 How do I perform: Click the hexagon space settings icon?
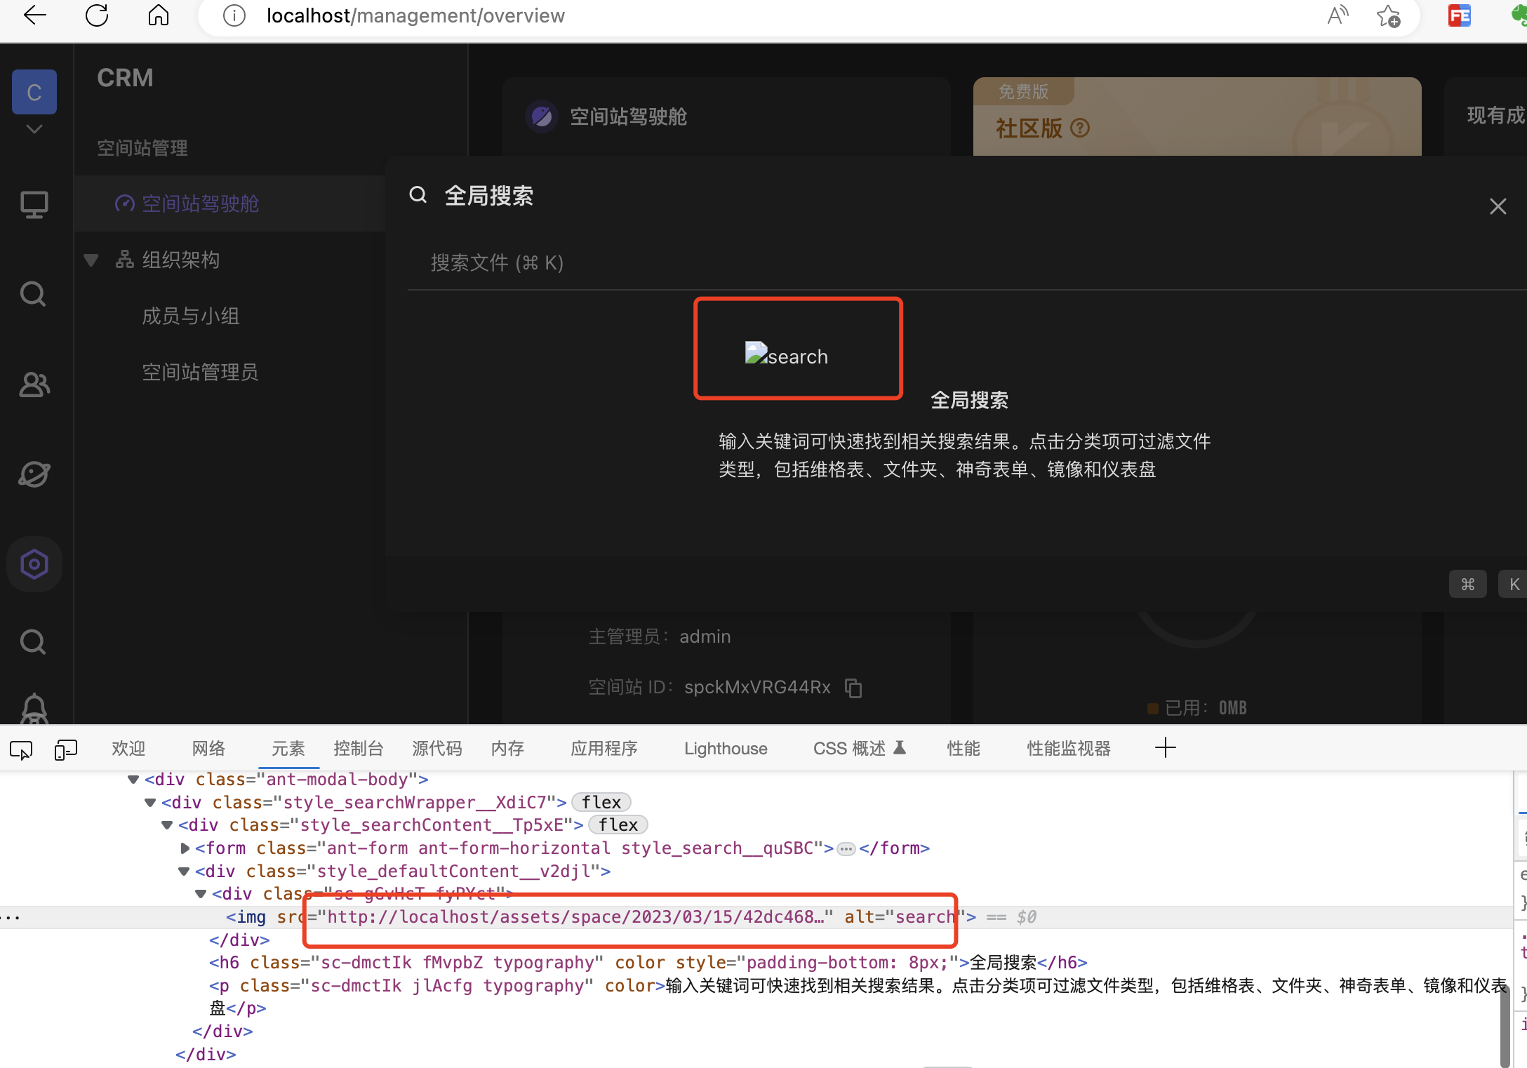pyautogui.click(x=34, y=564)
